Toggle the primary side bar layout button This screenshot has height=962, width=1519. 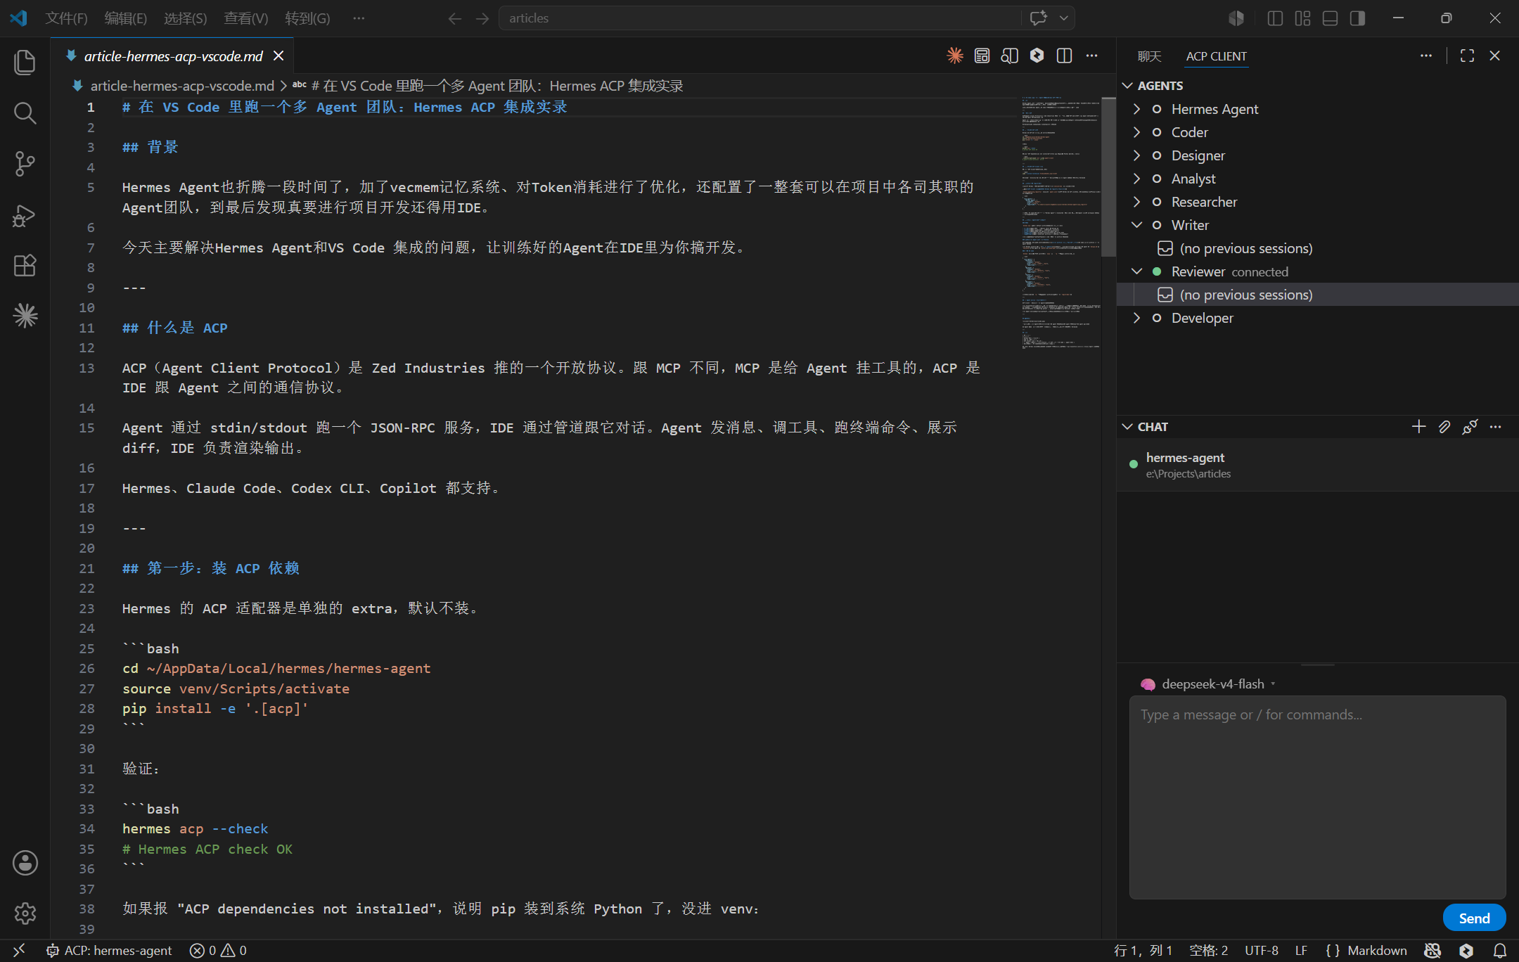[1275, 18]
